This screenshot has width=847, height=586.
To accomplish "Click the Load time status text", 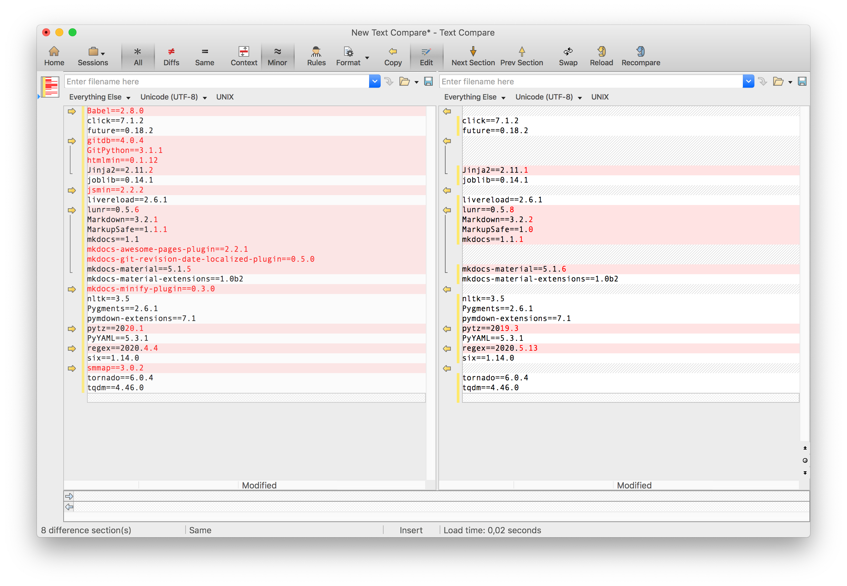I will tap(492, 530).
